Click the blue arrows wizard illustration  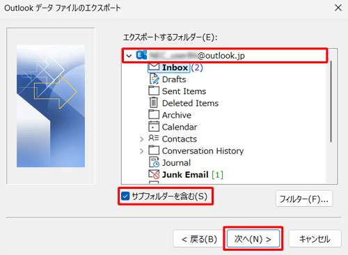tap(51, 106)
